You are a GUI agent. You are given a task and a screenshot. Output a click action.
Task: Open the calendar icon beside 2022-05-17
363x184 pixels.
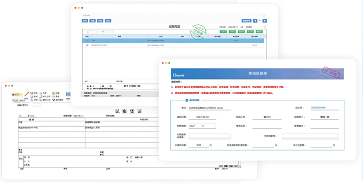pyautogui.click(x=242, y=27)
